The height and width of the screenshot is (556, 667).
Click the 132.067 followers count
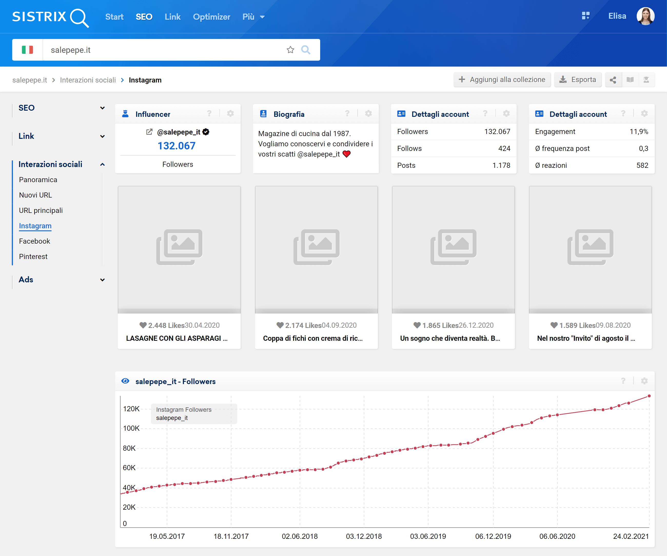[x=176, y=146]
